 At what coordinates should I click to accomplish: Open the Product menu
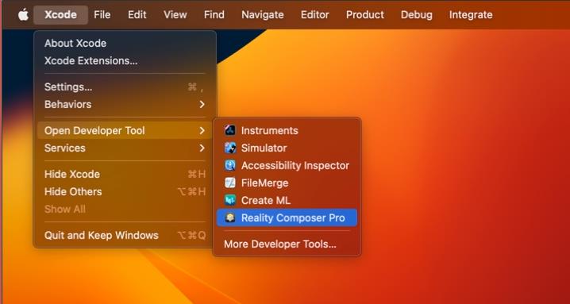pyautogui.click(x=365, y=15)
